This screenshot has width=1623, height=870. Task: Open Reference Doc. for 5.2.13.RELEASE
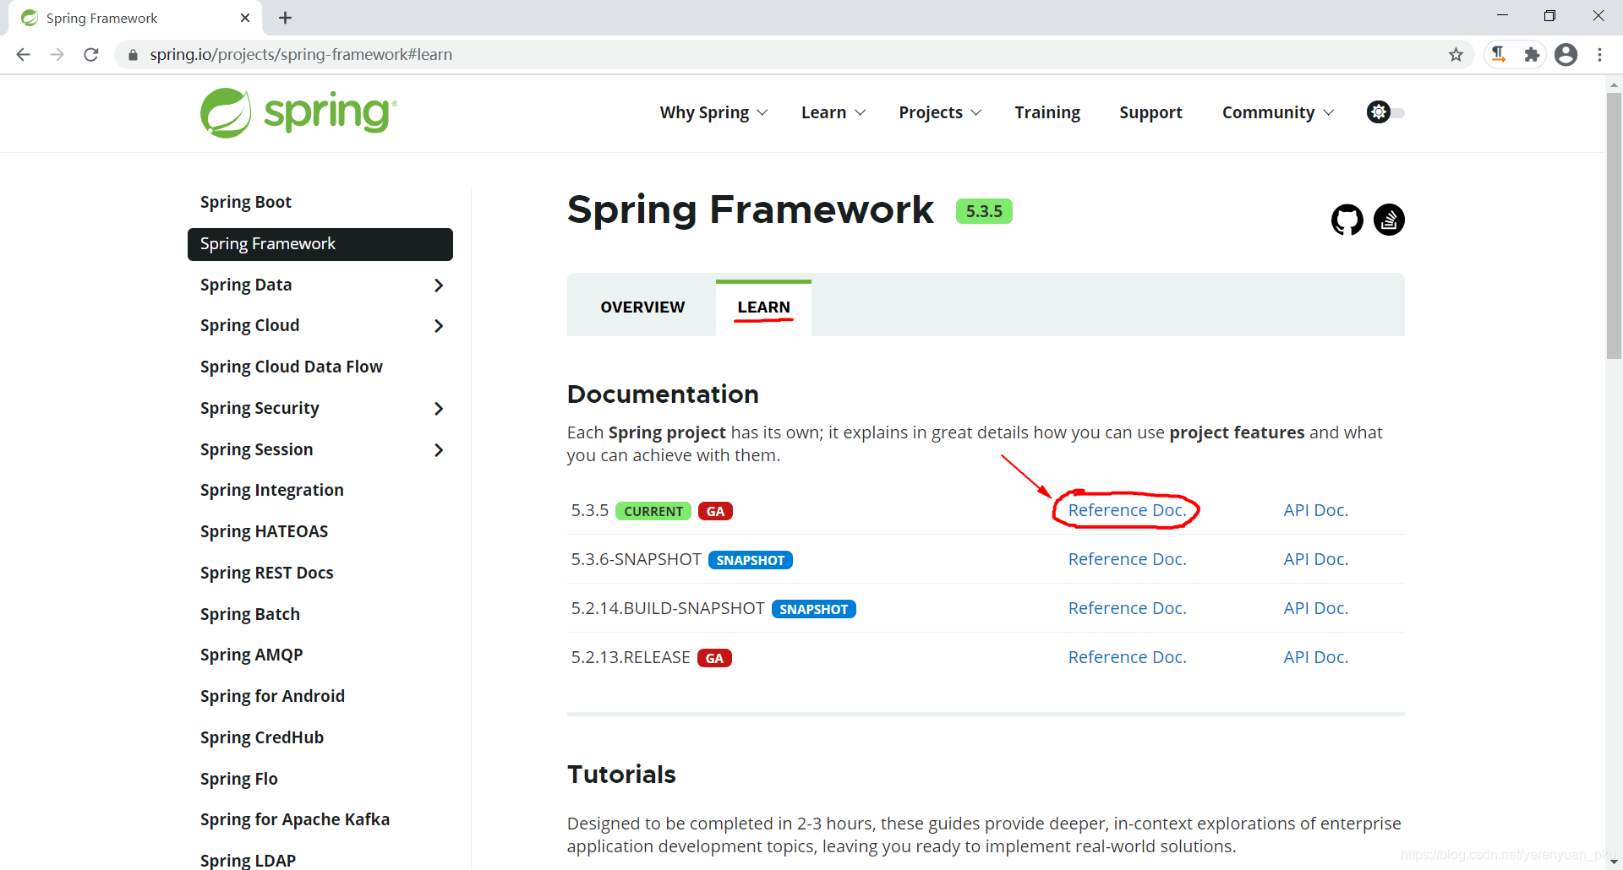(1128, 657)
